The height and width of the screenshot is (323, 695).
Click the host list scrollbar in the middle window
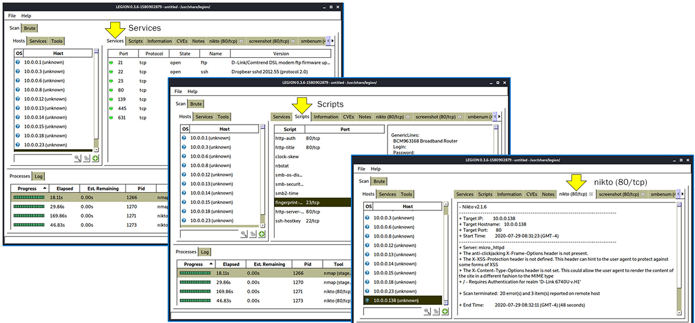pos(262,176)
